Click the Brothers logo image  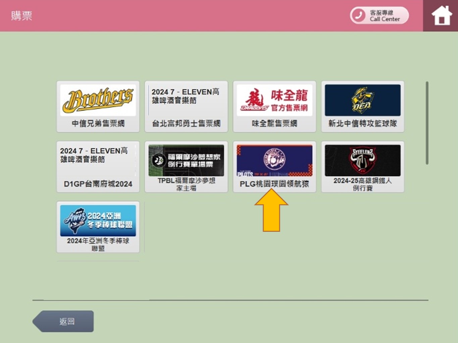pyautogui.click(x=98, y=100)
